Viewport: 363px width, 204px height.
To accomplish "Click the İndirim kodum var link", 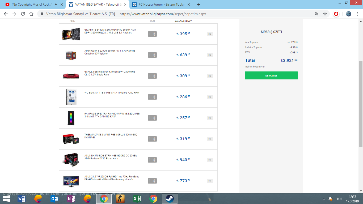I will [x=255, y=67].
